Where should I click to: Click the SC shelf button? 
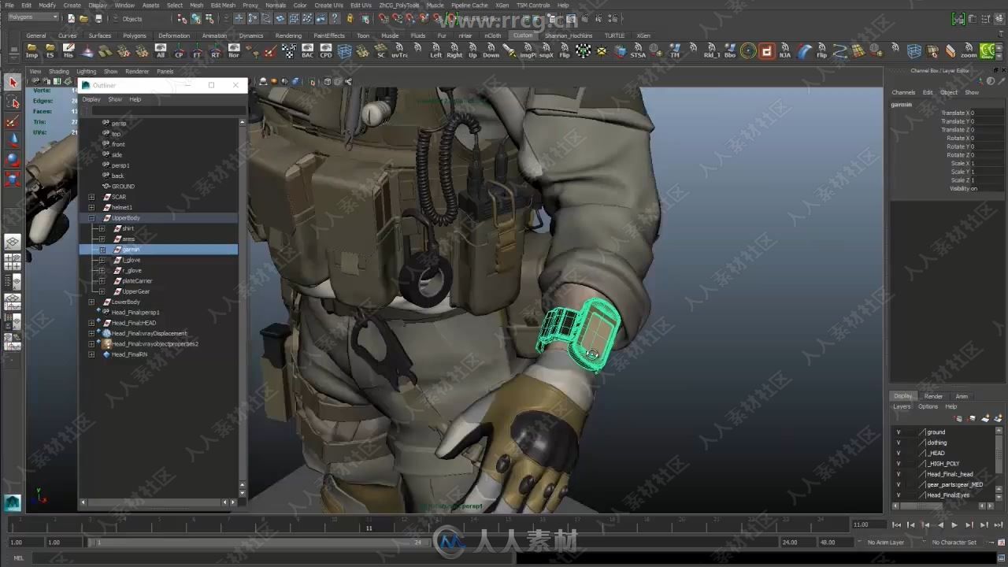coord(381,52)
